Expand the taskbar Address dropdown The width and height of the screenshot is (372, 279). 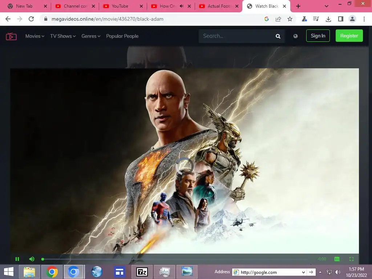[x=303, y=272]
